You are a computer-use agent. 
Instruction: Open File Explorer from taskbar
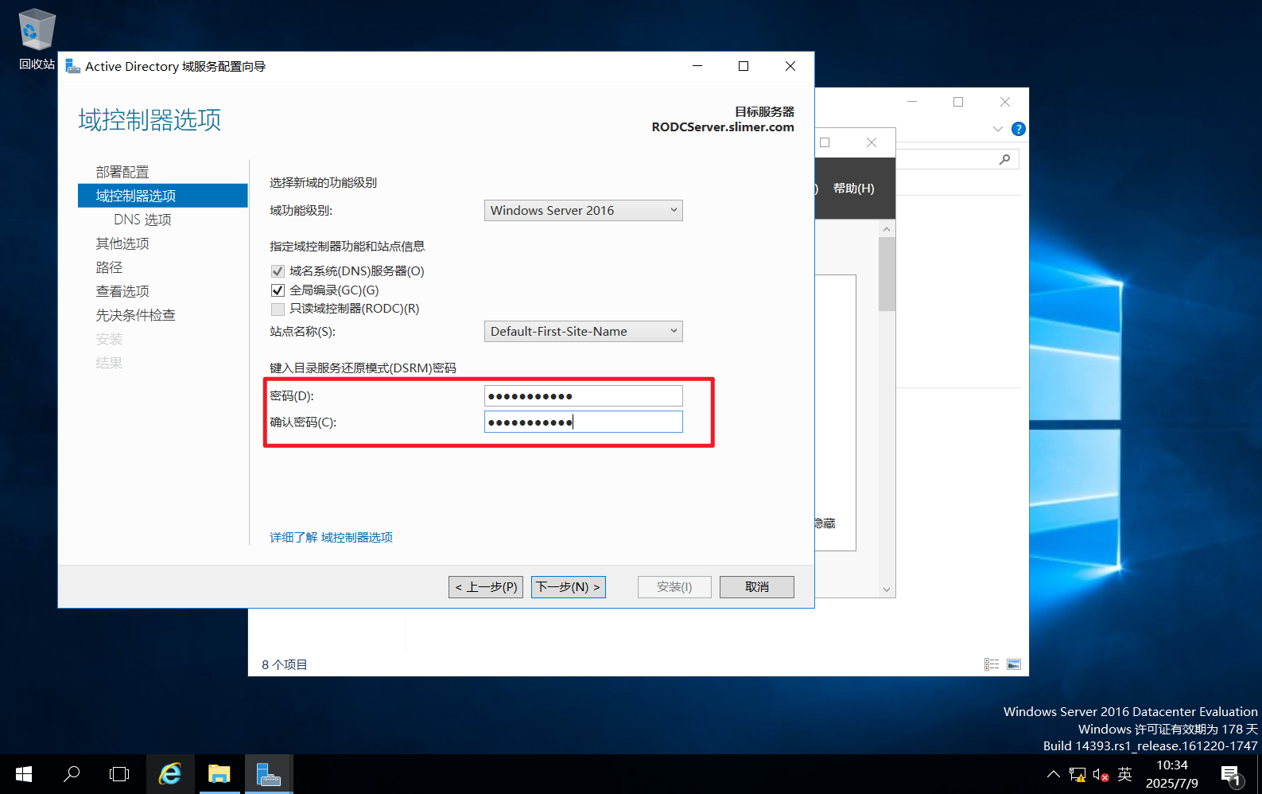pos(219,774)
